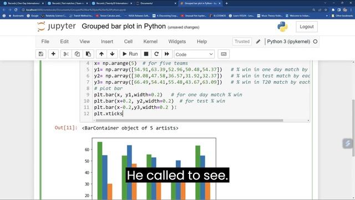This screenshot has width=355, height=200.
Task: Switch to the Records One Day International tab
Action: coord(24,3)
